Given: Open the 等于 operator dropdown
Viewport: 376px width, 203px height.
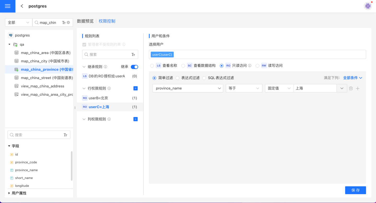Looking at the screenshot, I should (244, 88).
